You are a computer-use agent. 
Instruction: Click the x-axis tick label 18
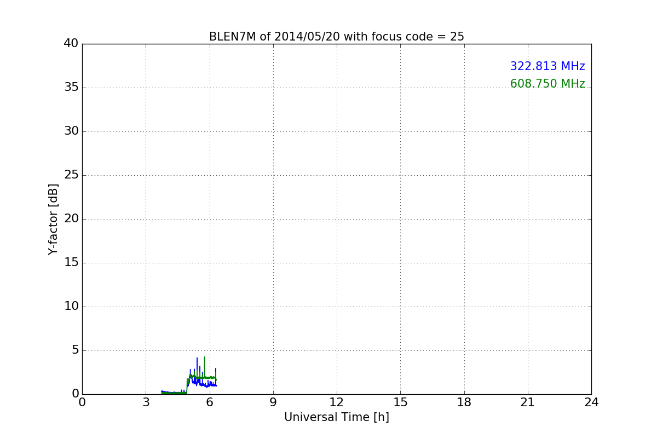(464, 402)
